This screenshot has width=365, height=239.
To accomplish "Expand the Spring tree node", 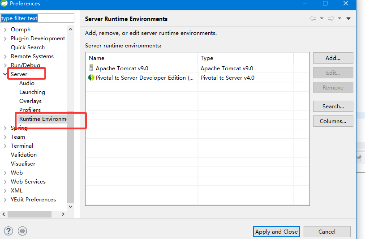I will point(5,128).
